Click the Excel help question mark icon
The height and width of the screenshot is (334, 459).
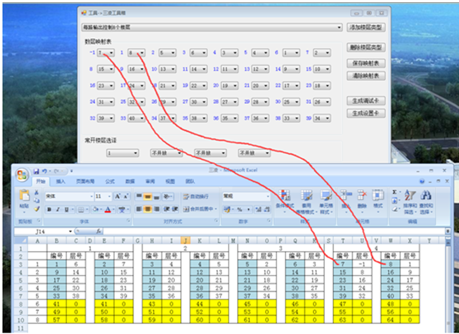(422, 181)
